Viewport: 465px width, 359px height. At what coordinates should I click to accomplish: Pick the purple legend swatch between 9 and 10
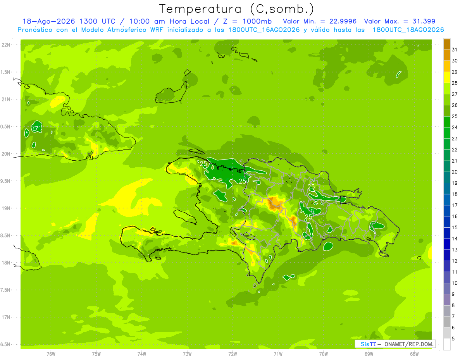coord(447,289)
